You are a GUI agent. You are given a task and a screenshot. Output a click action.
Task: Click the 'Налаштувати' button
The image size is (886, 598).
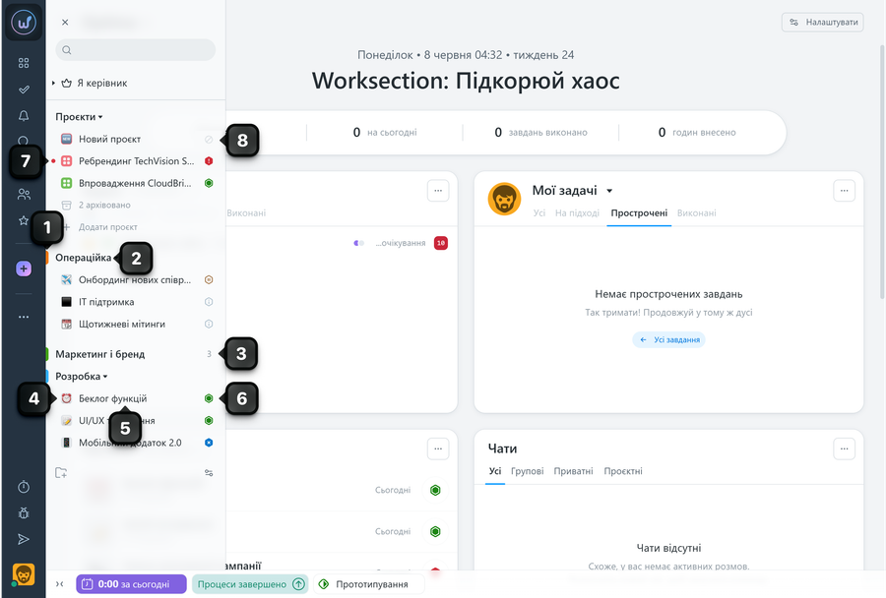point(823,22)
